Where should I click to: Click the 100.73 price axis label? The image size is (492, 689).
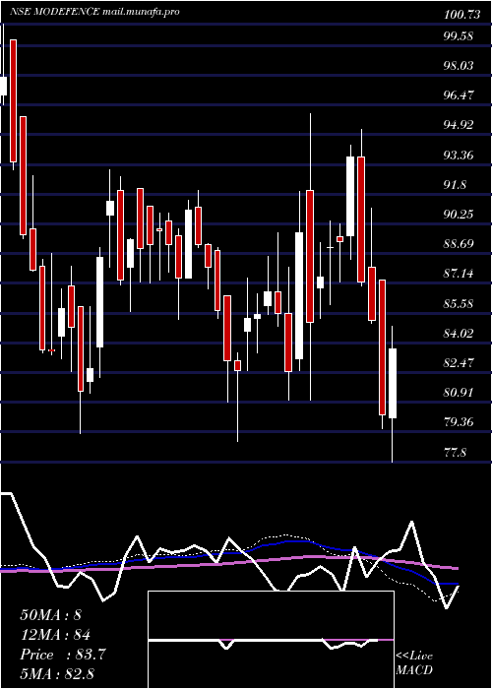[461, 15]
